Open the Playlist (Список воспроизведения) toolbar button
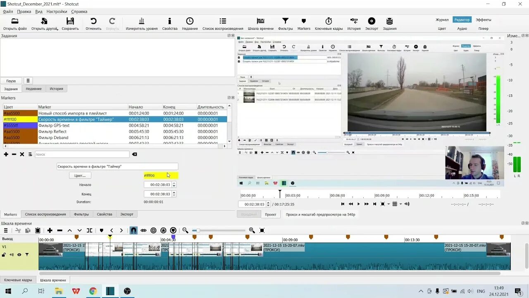The image size is (529, 298). point(223,24)
